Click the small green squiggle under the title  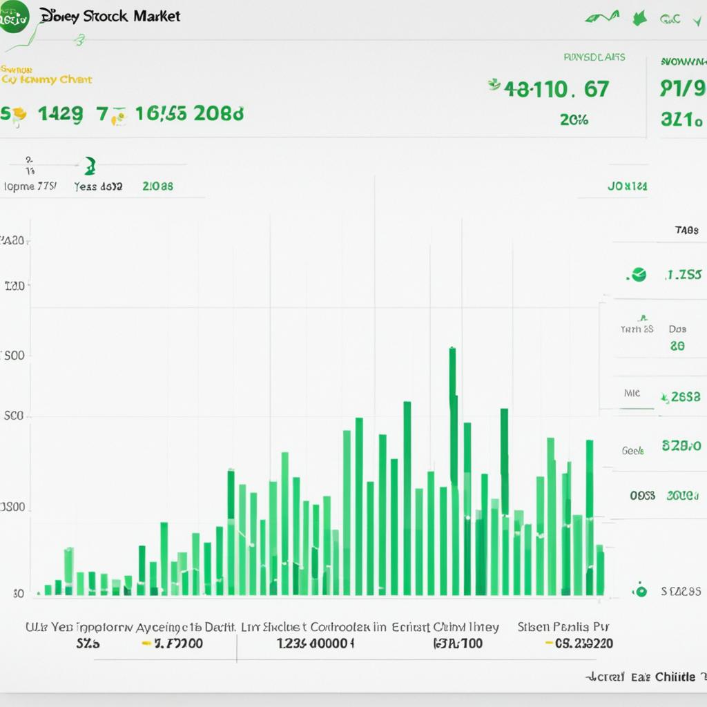tap(79, 40)
